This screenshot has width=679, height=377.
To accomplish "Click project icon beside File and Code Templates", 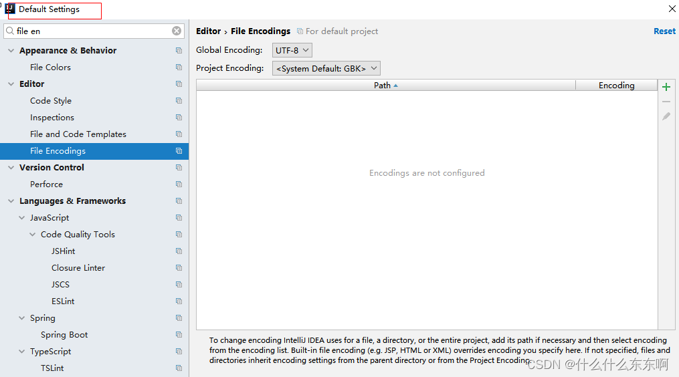I will 179,134.
